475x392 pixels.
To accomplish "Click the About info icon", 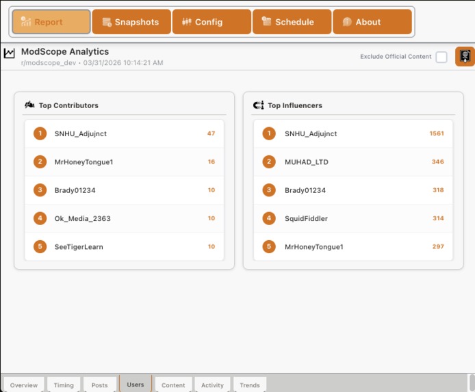I will [x=347, y=22].
